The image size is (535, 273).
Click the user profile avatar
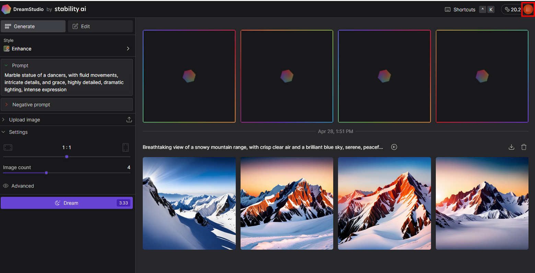[528, 9]
